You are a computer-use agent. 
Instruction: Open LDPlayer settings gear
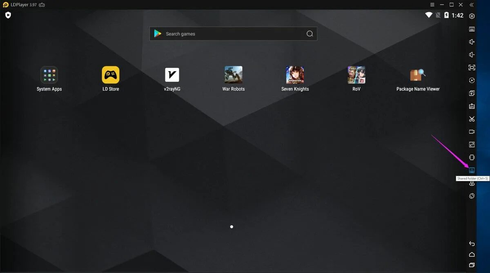(x=472, y=16)
